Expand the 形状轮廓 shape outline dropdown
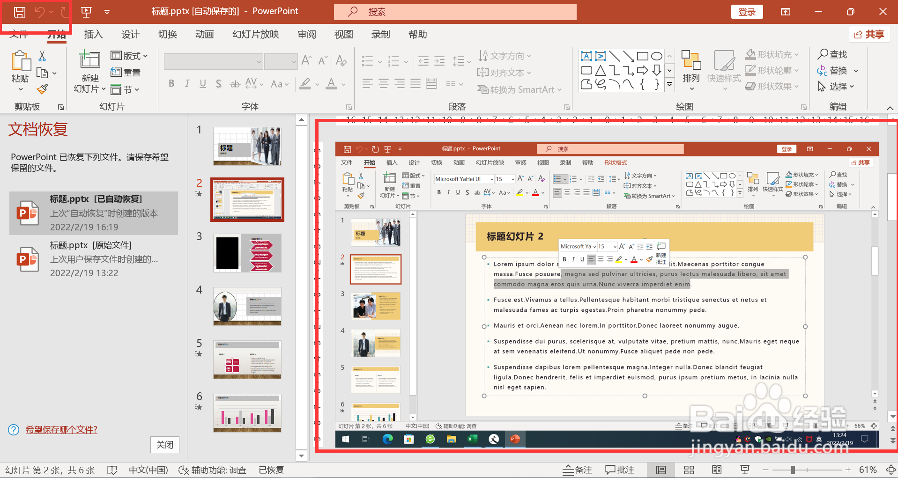Screen dimensions: 898x478 click(772, 70)
